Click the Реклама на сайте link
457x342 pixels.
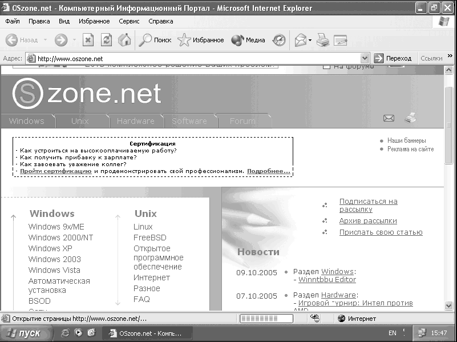(x=410, y=149)
